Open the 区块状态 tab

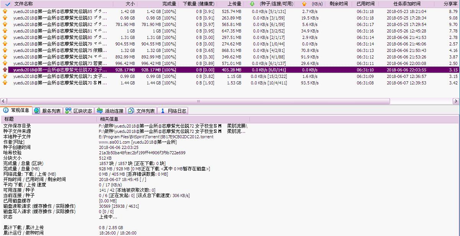point(79,111)
